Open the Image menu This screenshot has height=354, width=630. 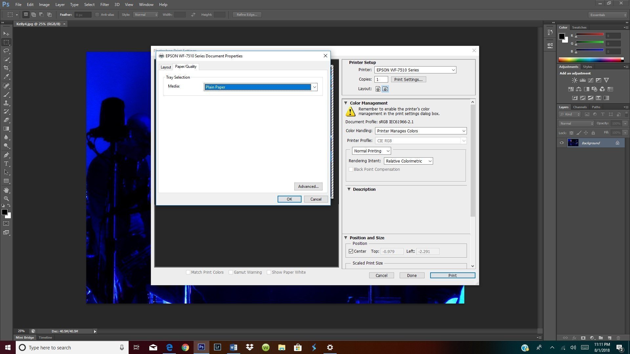tap(44, 5)
